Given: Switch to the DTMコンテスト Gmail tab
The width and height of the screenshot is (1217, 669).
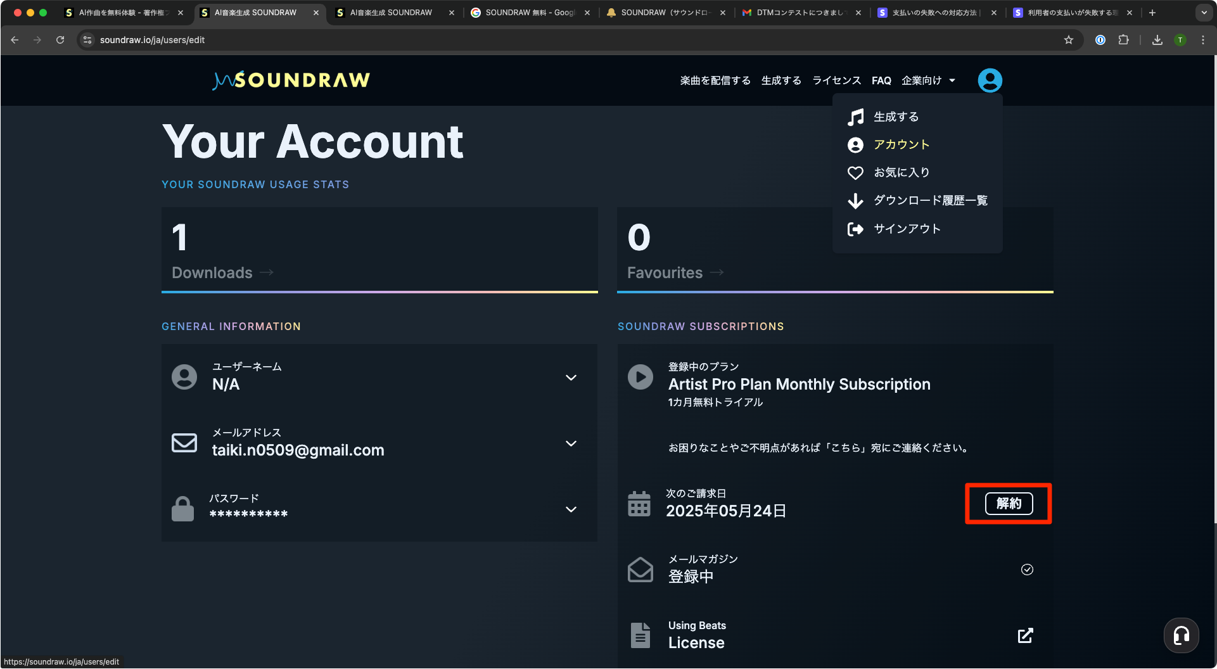Looking at the screenshot, I should 800,13.
